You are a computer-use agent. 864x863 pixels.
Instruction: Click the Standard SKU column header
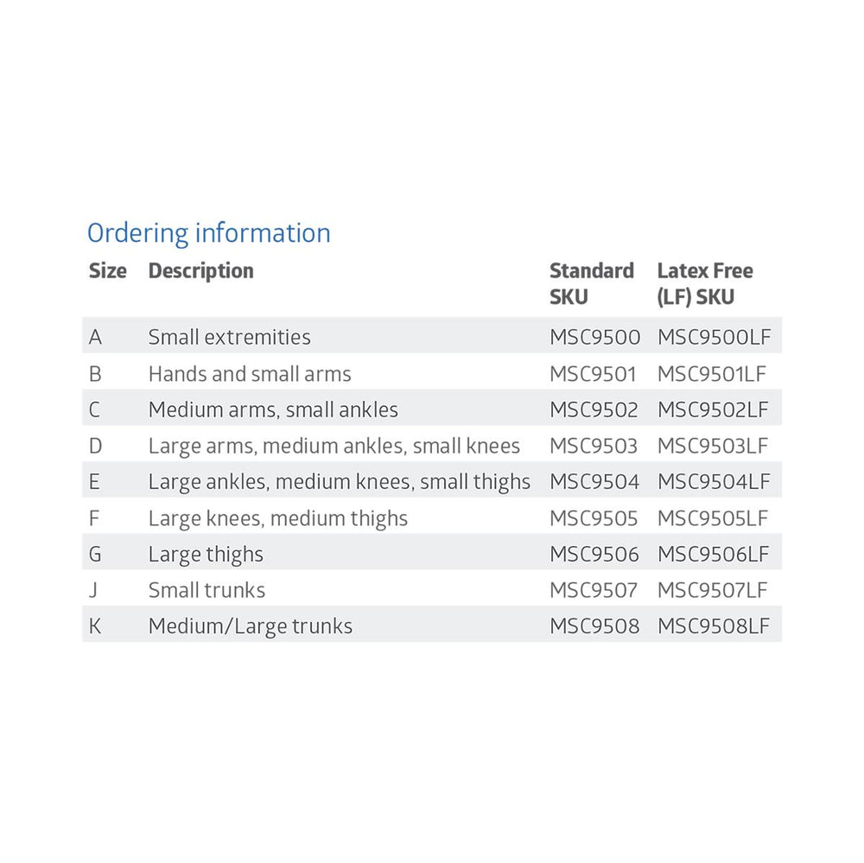pyautogui.click(x=592, y=283)
